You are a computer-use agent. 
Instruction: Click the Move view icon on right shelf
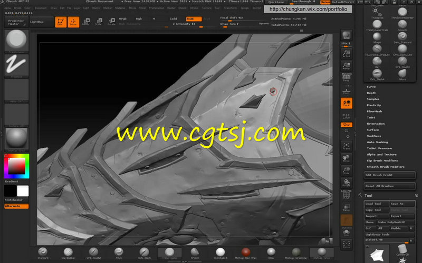pos(347,158)
